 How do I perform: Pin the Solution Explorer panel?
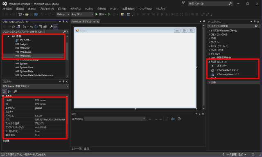point(63,22)
